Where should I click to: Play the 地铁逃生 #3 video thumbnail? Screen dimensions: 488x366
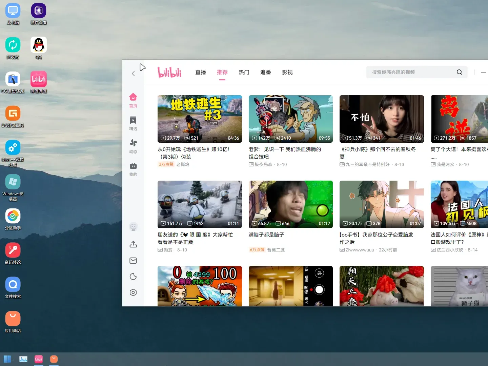(200, 119)
